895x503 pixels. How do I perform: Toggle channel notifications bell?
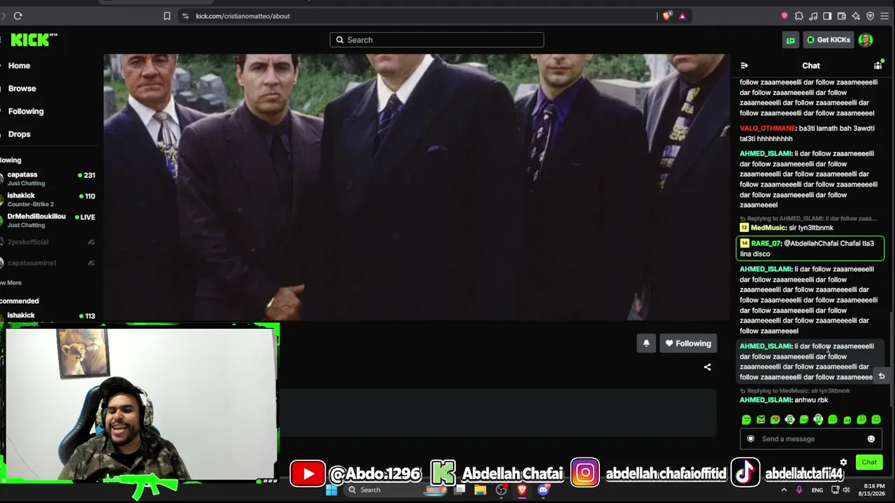[x=646, y=343]
